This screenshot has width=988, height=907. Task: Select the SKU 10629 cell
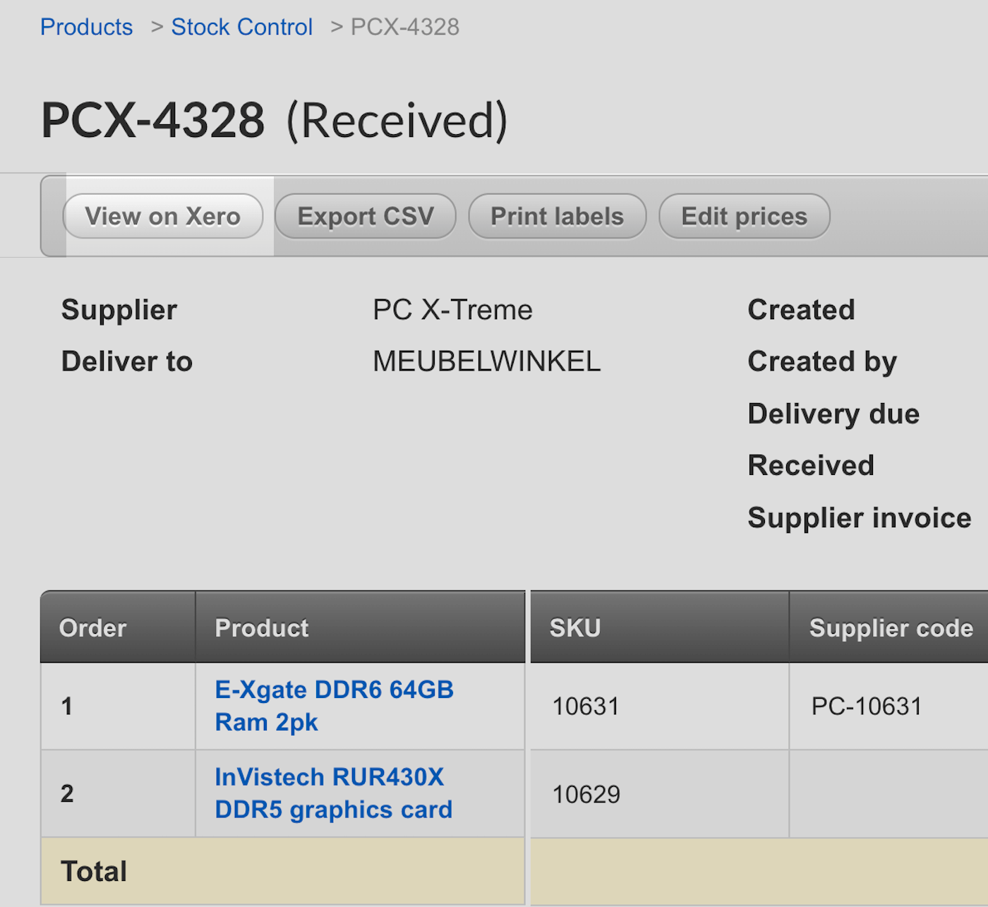[586, 794]
